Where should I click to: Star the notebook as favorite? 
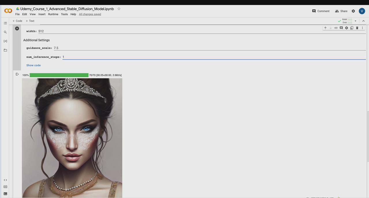tap(119, 9)
